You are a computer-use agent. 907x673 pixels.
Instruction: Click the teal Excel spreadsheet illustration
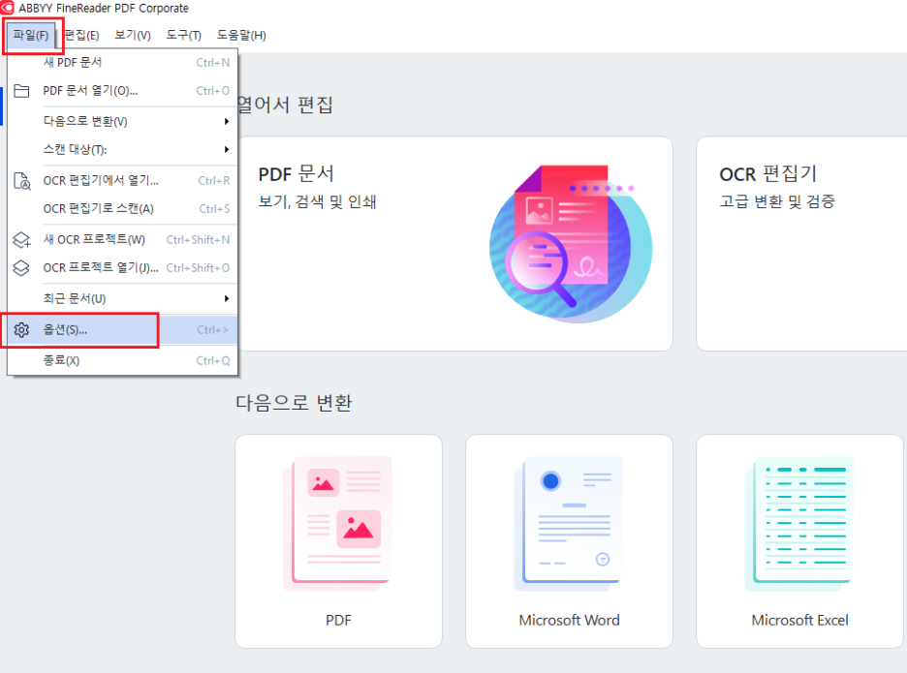click(799, 523)
